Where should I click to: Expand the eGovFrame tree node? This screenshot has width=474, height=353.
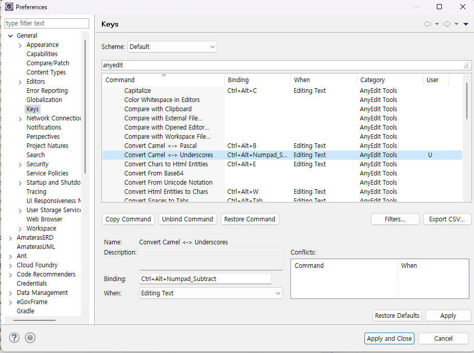pos(10,302)
